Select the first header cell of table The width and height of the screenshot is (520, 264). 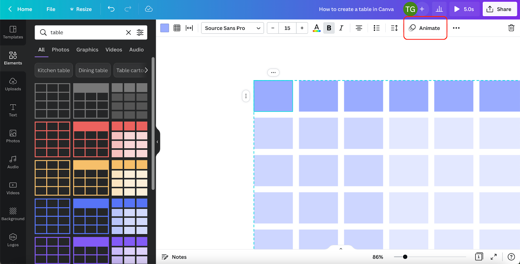pos(273,96)
